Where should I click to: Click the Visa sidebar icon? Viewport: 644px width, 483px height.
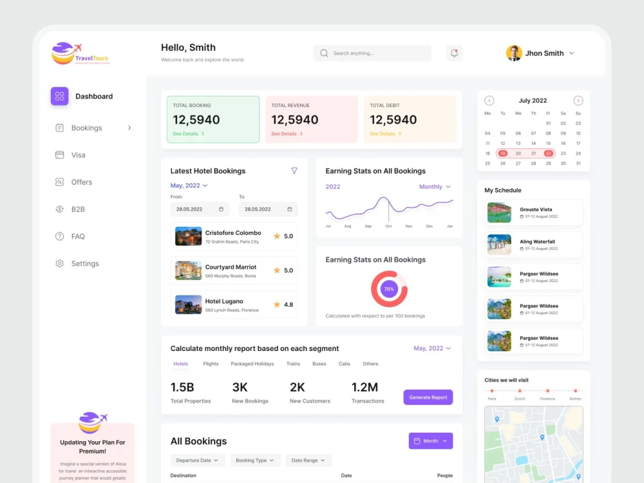(61, 155)
